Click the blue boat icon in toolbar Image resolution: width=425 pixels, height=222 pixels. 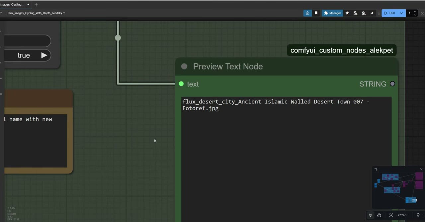click(x=307, y=13)
